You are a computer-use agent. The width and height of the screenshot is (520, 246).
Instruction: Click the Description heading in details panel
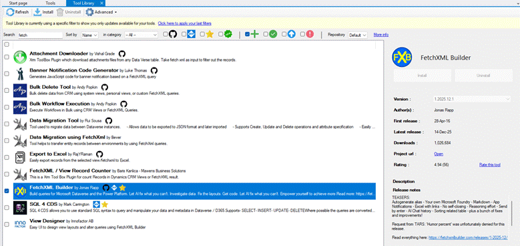(404, 182)
